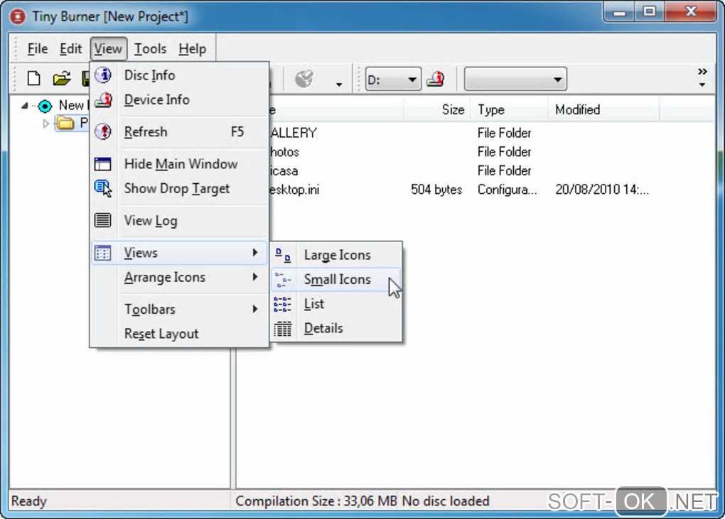725x519 pixels.
Task: Open the Toolbars submenu
Action: (x=179, y=309)
